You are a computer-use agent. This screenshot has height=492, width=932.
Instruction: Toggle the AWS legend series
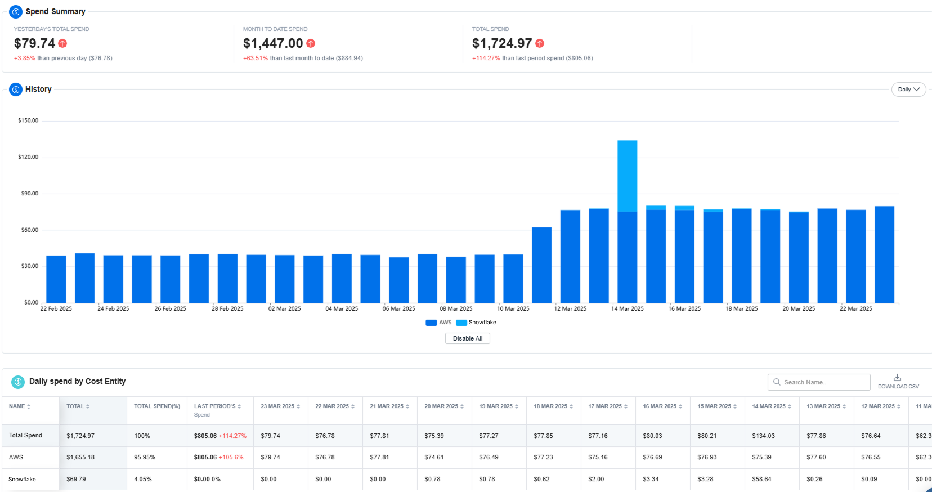click(438, 323)
